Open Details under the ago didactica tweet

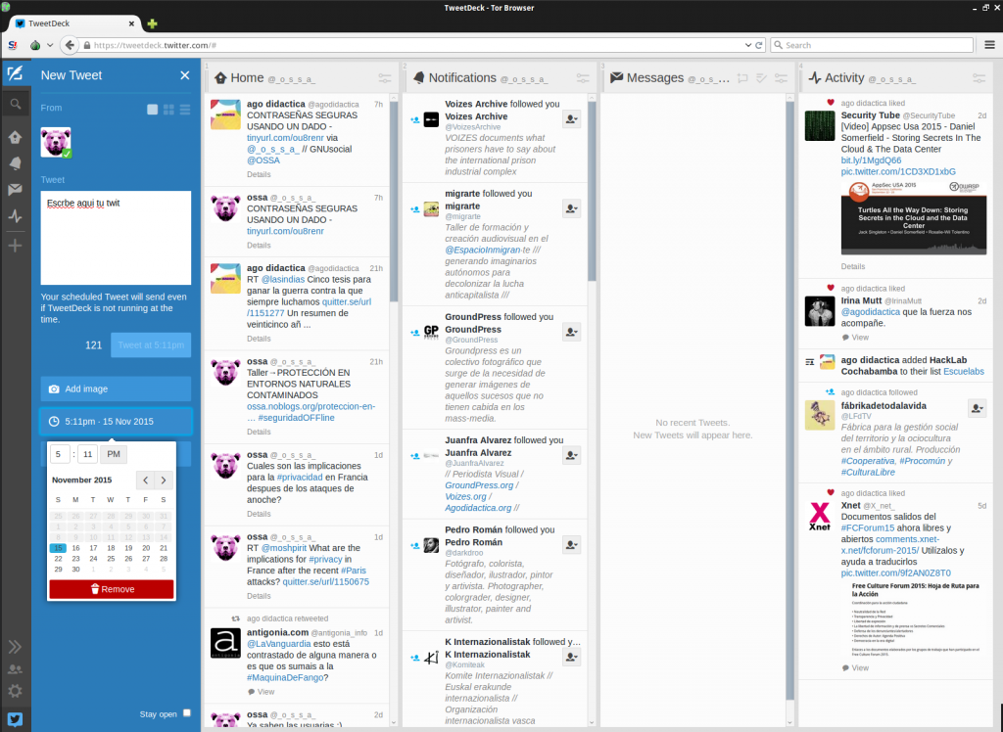pos(258,174)
